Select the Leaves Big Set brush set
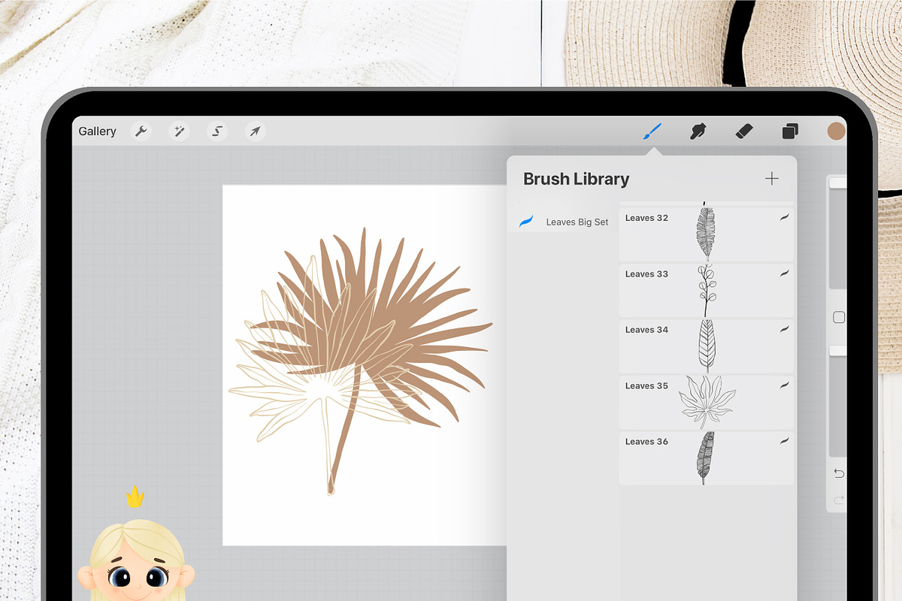Image resolution: width=902 pixels, height=601 pixels. (x=562, y=222)
